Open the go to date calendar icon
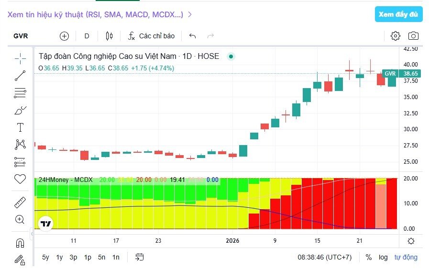The height and width of the screenshot is (271, 429). 140,257
